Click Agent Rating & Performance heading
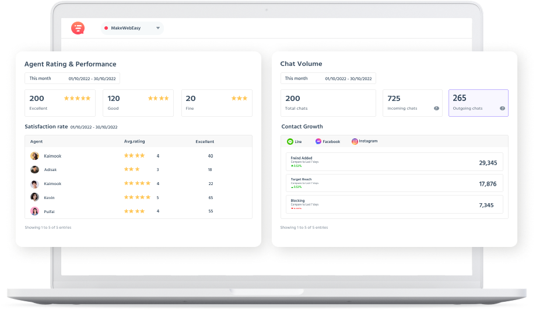536x310 pixels. 70,64
